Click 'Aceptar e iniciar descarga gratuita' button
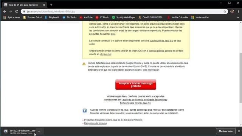 pyautogui.click(x=136, y=85)
